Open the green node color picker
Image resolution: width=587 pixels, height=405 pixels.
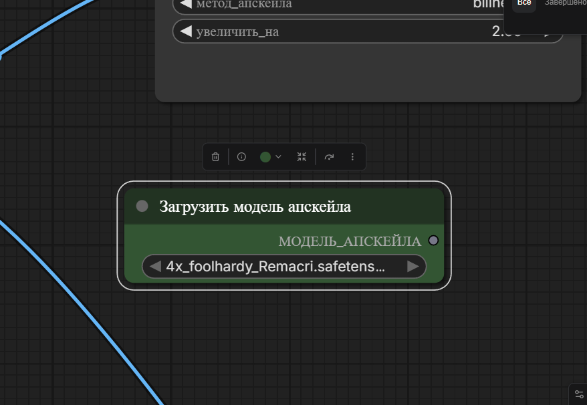[265, 157]
